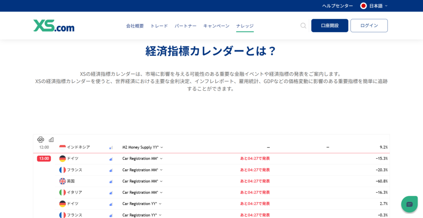Click the 口座開設 button
Screen dimensions: 423x218
click(x=330, y=26)
